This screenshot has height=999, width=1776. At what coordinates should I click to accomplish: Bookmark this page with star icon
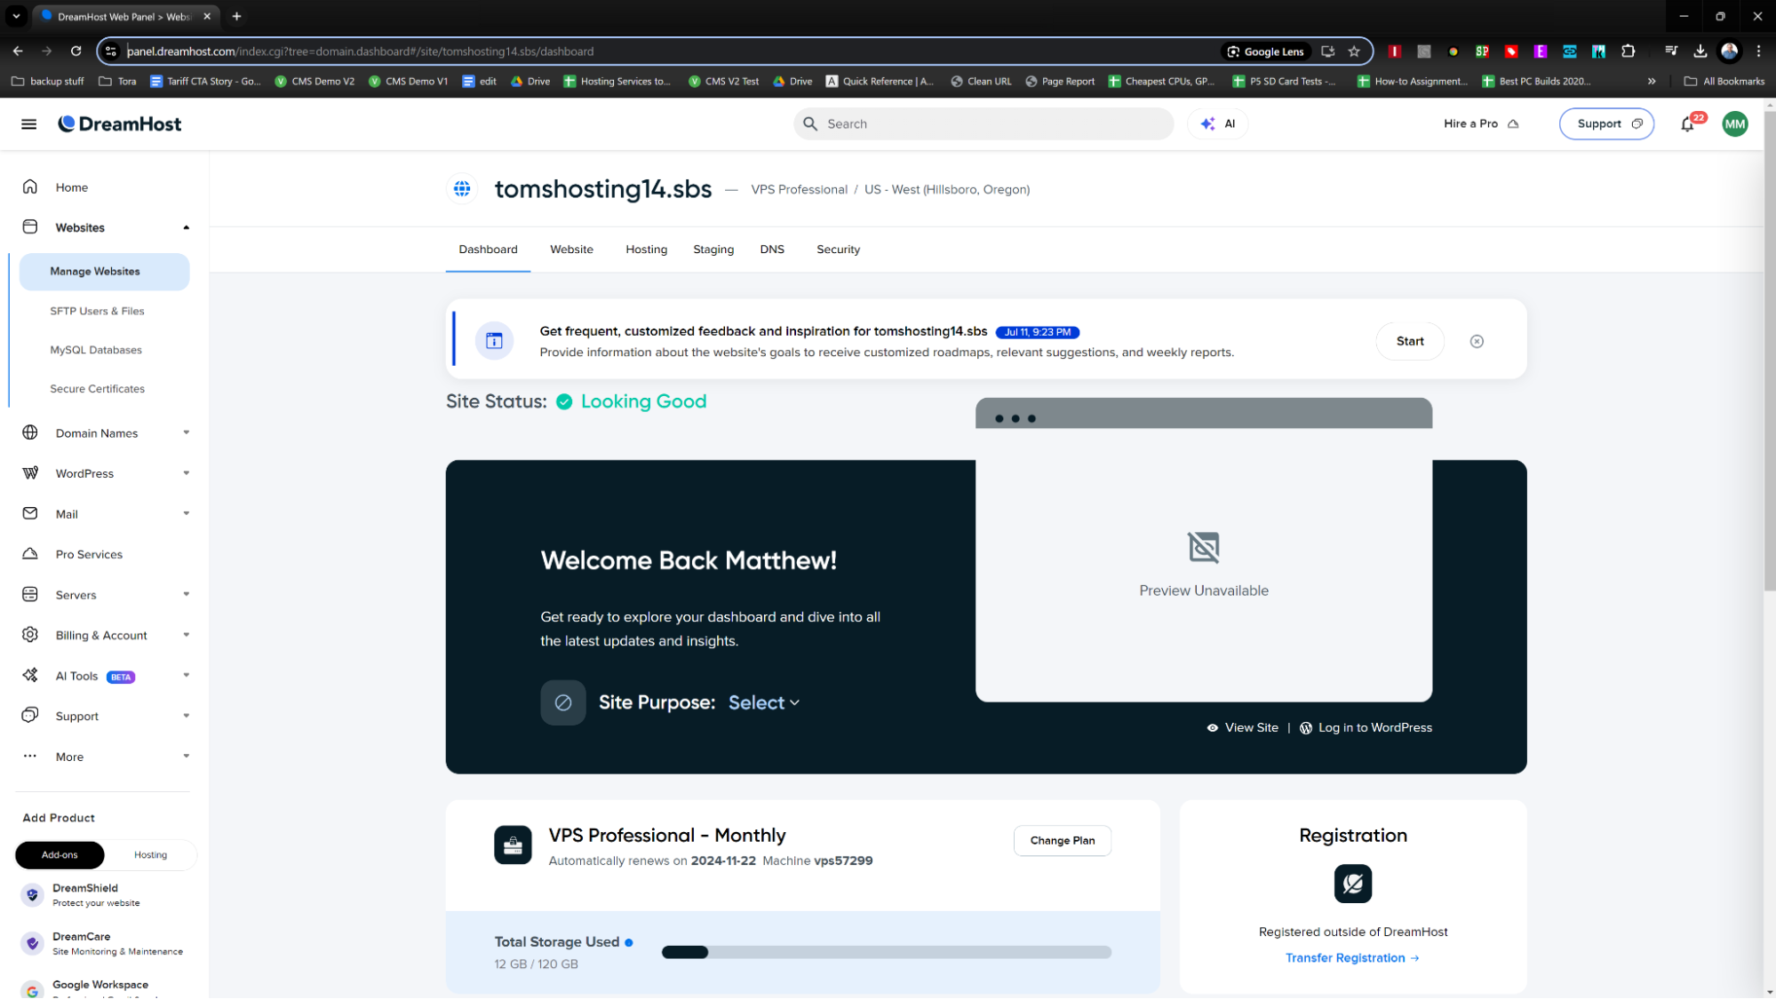click(1354, 52)
